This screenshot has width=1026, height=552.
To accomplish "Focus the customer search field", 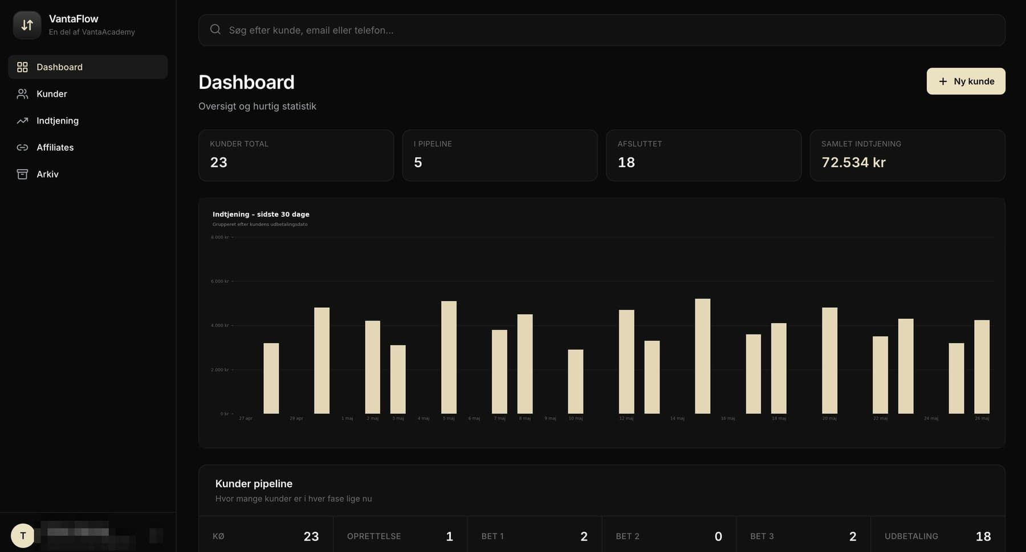I will (601, 30).
